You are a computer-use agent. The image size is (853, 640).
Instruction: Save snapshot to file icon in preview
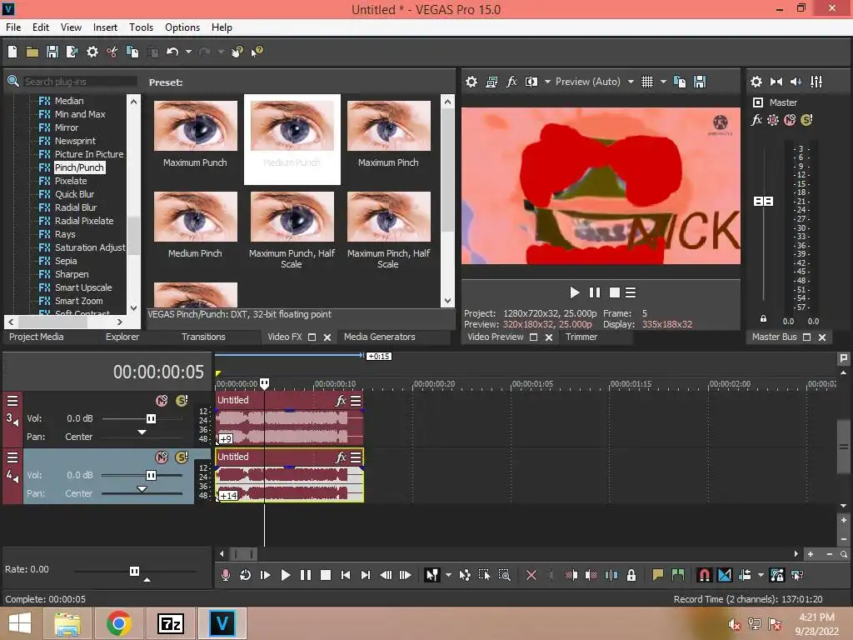point(700,82)
